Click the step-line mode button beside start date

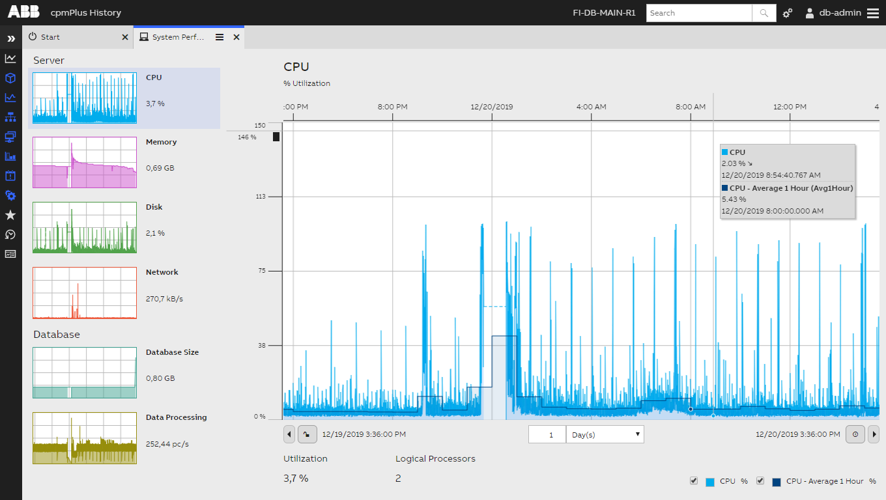click(x=307, y=434)
